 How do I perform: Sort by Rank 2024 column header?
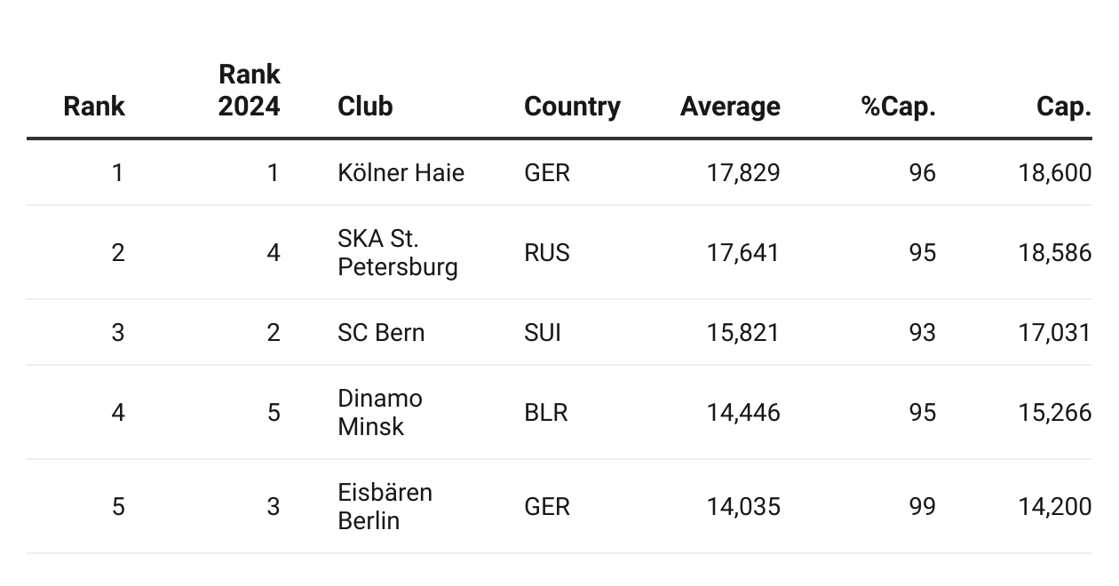[x=249, y=91]
